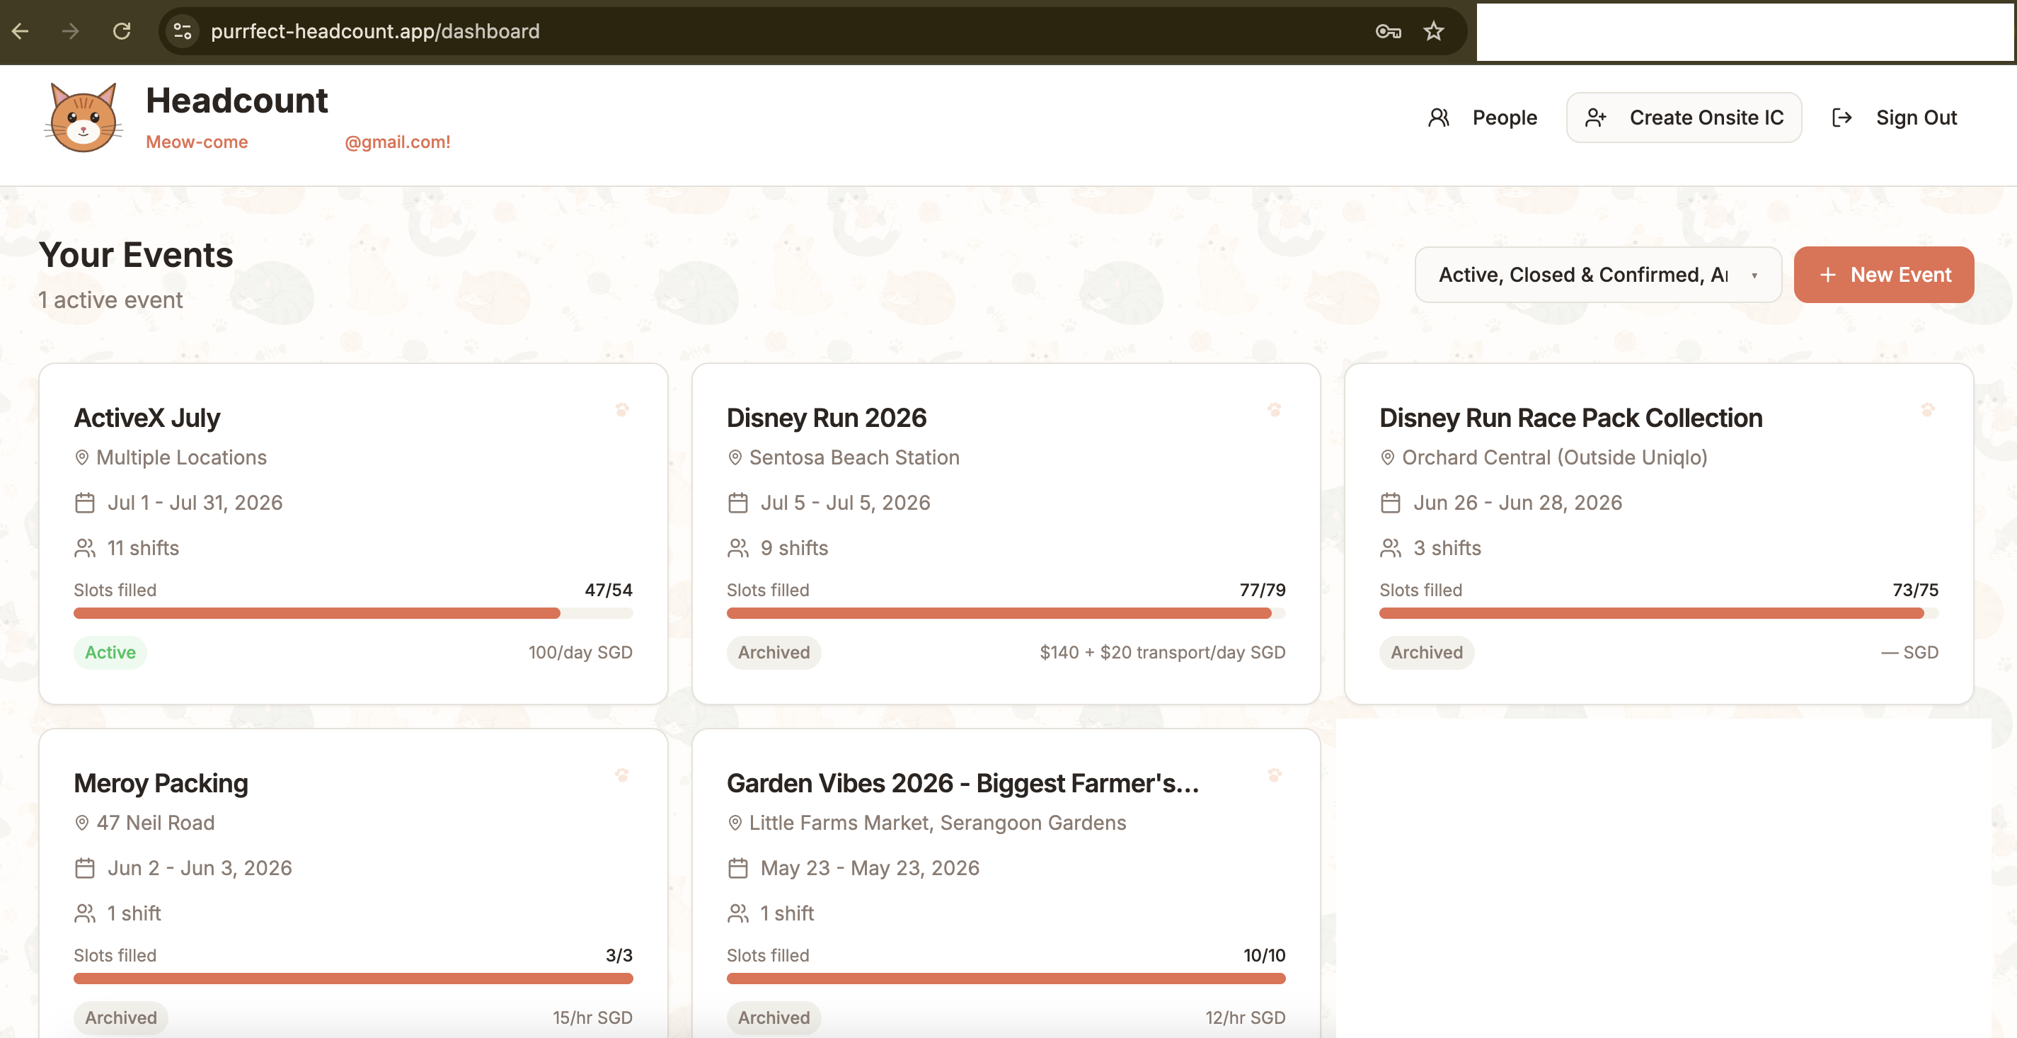Bookmark this page with the star icon
Viewport: 2017px width, 1038px height.
coord(1434,31)
